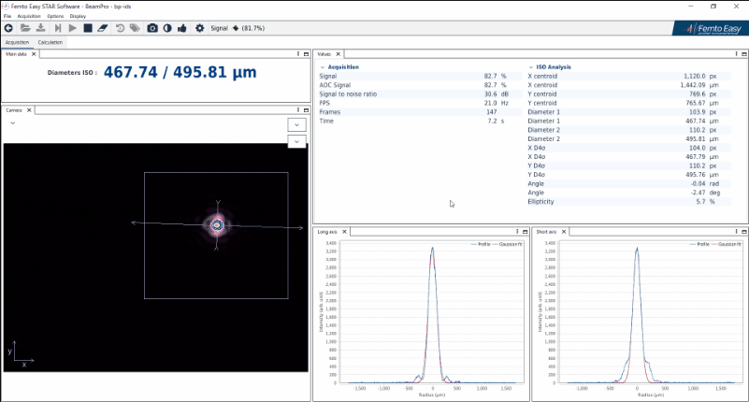
Task: Toggle the contrast half-circle icon
Action: click(166, 29)
